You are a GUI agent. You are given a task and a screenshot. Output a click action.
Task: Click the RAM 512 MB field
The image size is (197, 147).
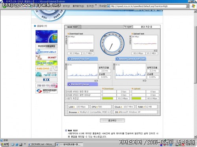(x=147, y=107)
